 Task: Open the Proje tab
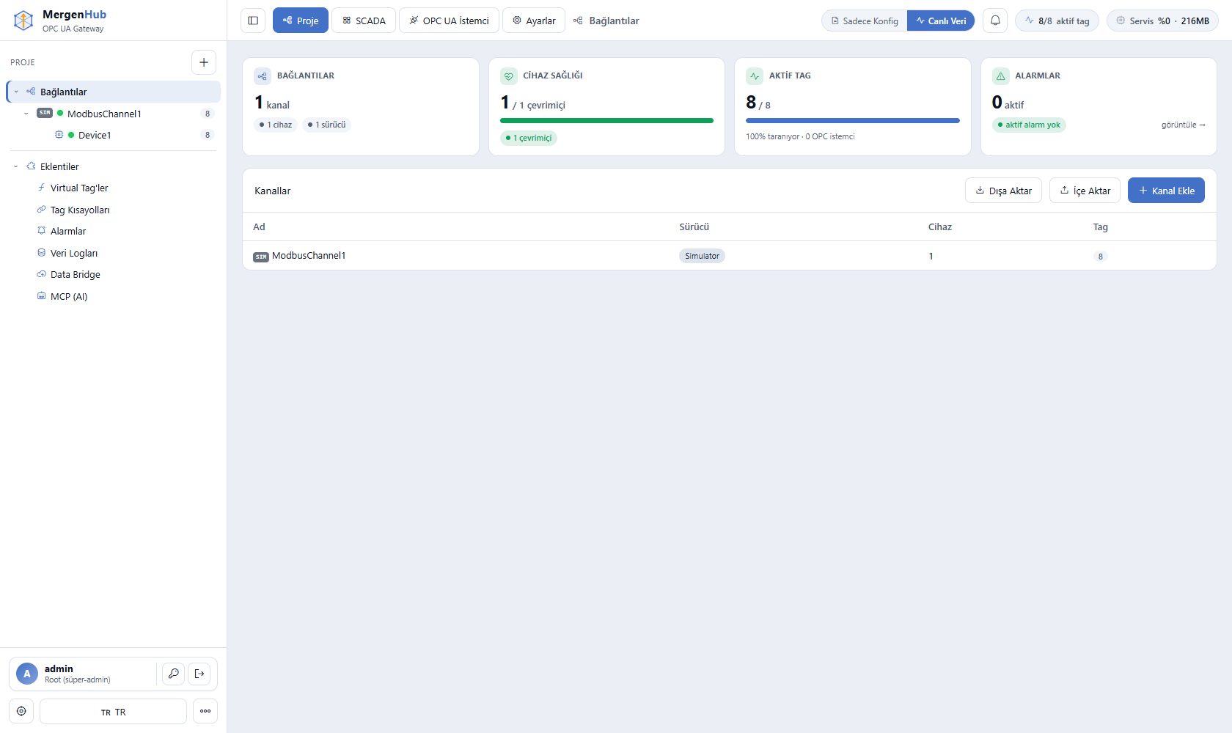pos(301,21)
